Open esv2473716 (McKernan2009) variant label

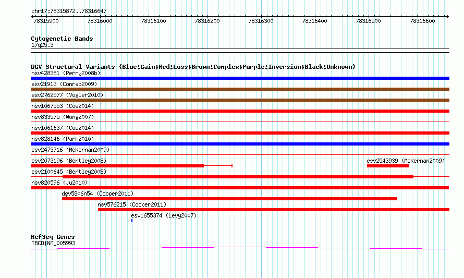click(x=70, y=150)
